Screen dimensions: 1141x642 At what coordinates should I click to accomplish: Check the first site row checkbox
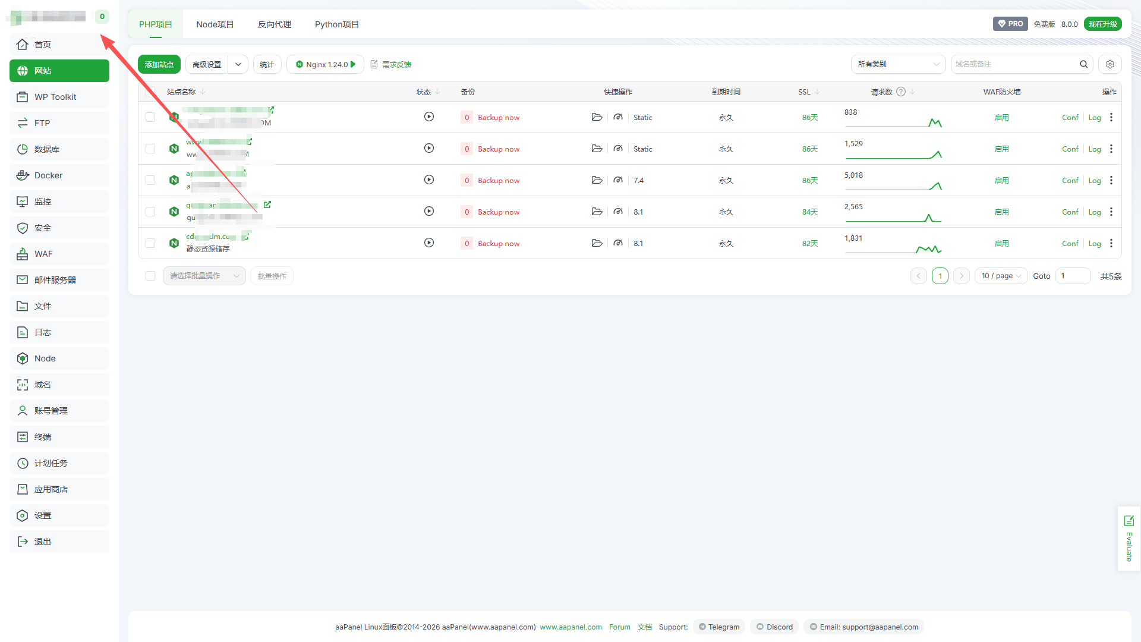click(x=150, y=117)
